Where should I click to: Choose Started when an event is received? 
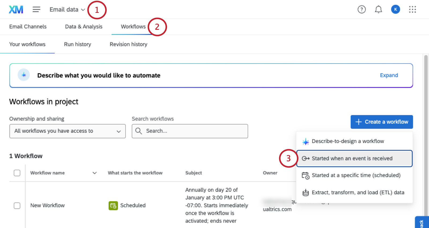354,159
